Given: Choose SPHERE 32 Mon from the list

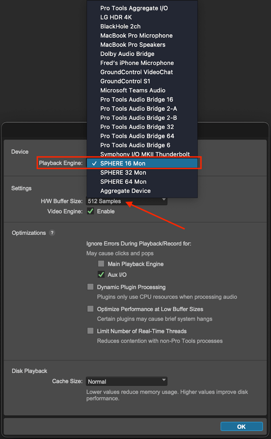Looking at the screenshot, I should coord(123,172).
